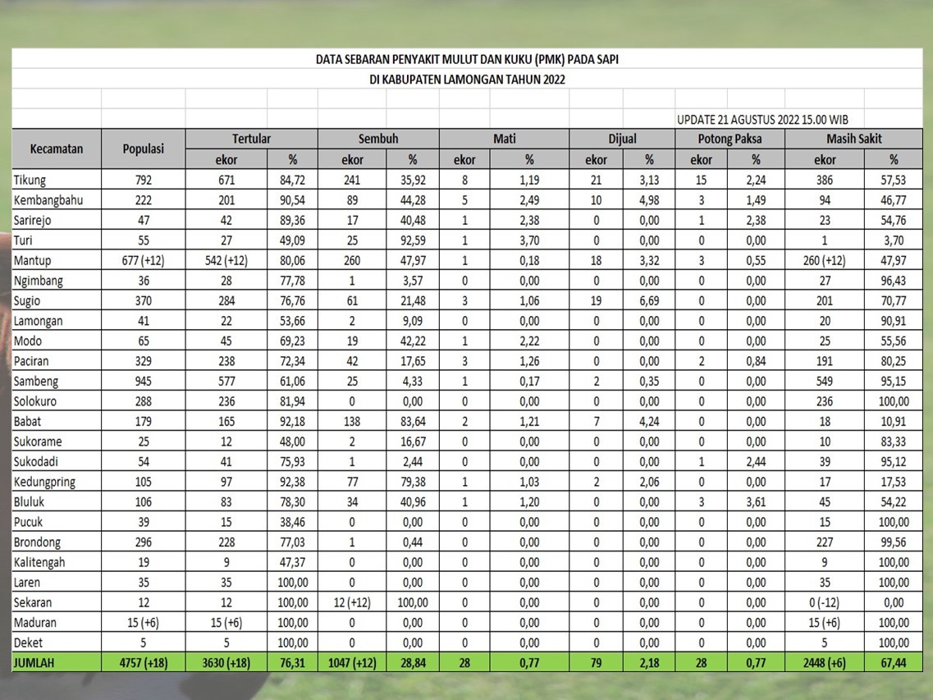933x700 pixels.
Task: Select the Mantup district name cell
Action: point(32,260)
